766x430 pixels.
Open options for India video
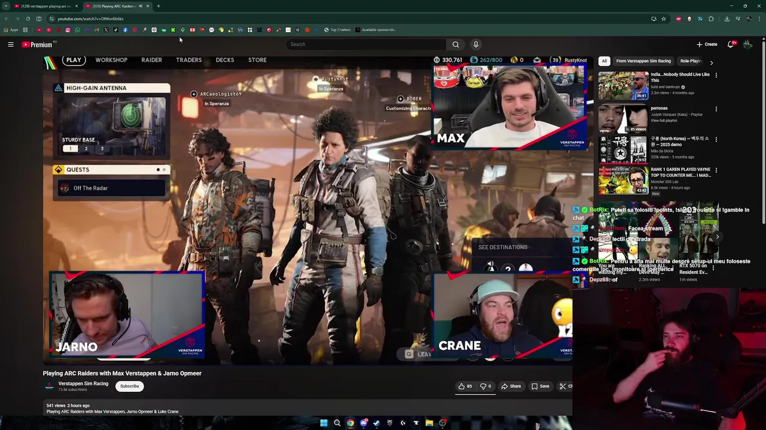point(716,75)
